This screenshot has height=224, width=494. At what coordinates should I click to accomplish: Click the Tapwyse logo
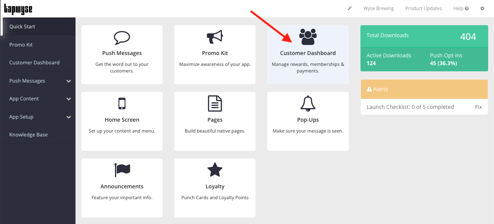click(18, 9)
